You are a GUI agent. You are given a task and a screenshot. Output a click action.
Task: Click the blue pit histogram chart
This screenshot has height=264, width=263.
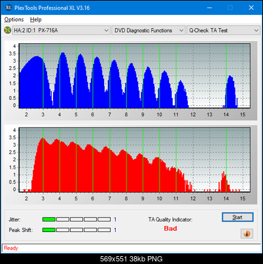(135, 76)
